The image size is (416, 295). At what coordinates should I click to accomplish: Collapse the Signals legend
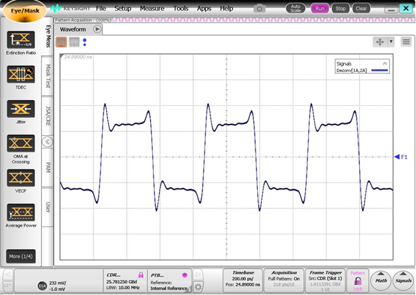point(385,64)
